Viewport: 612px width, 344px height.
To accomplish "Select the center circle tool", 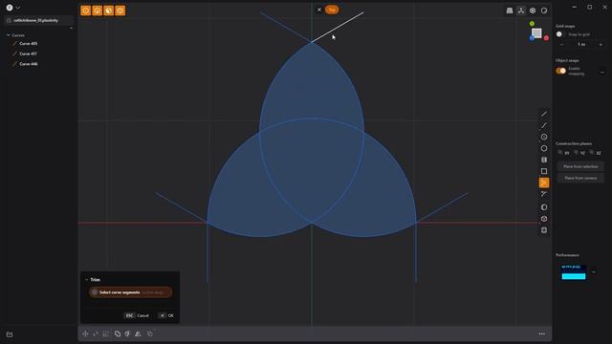I will [x=544, y=137].
